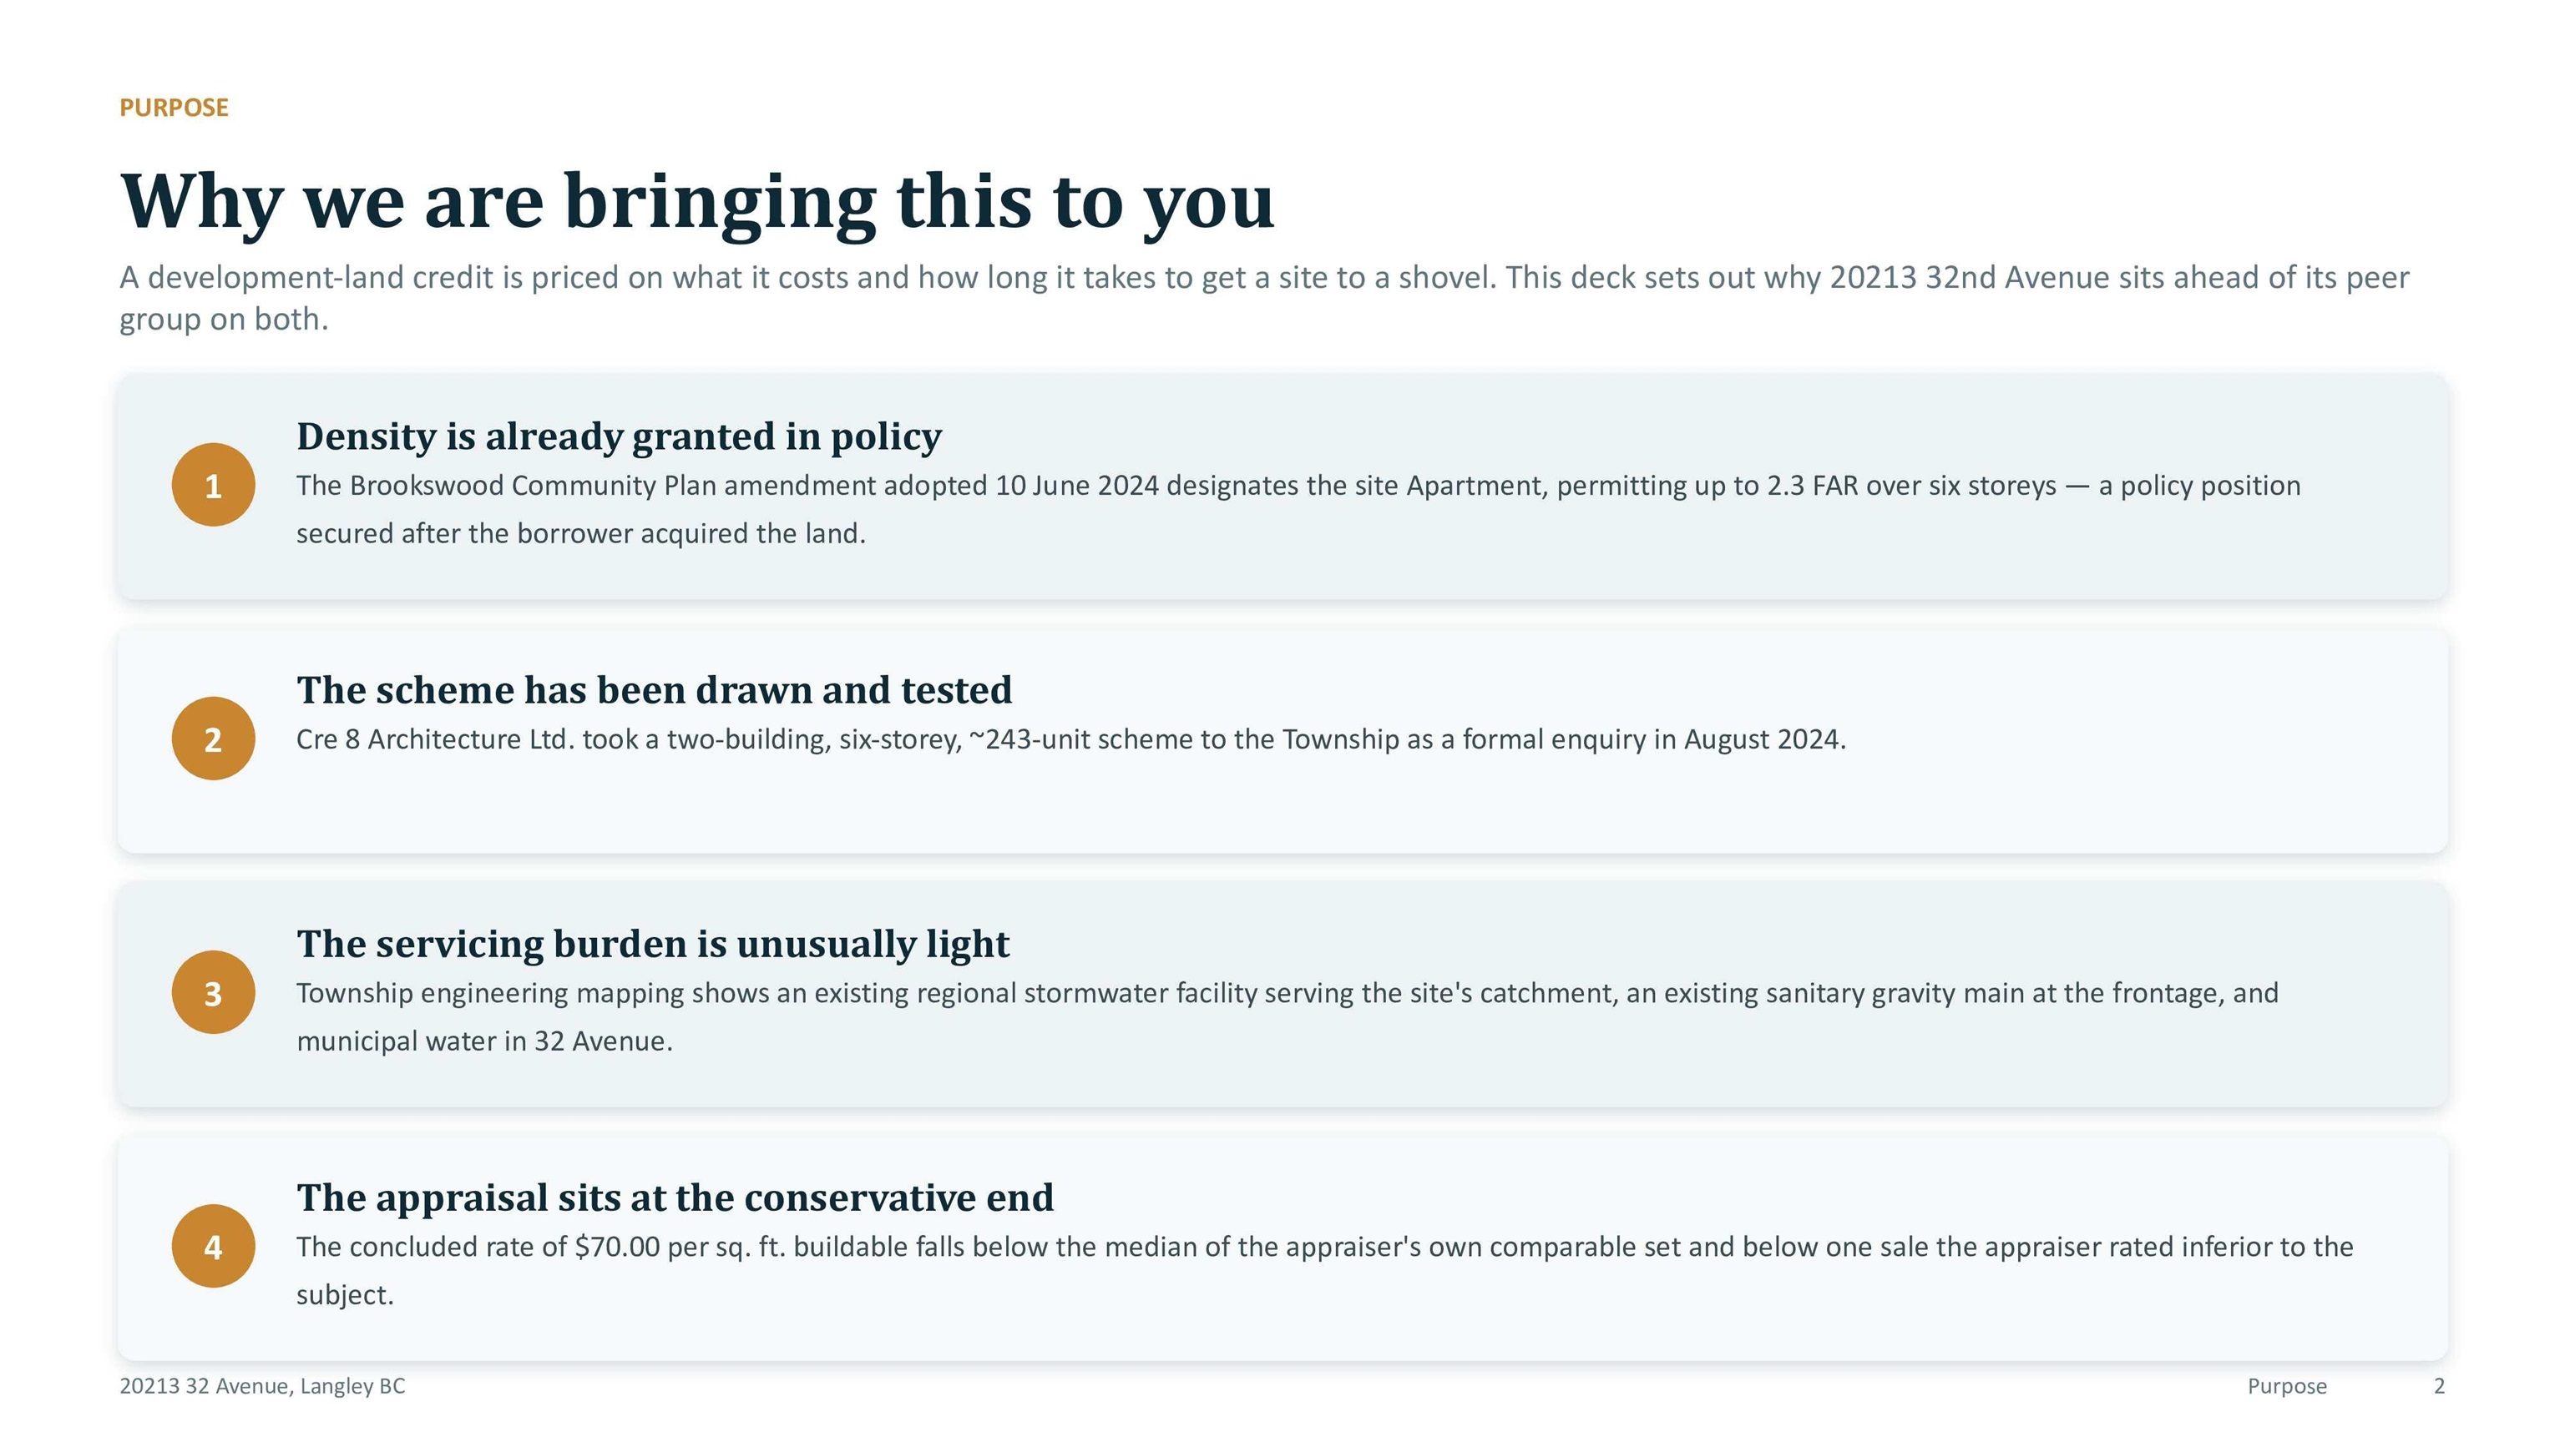
Task: Click the footer address '20213 32 Avenue, Langley BC'
Action: [263, 1386]
